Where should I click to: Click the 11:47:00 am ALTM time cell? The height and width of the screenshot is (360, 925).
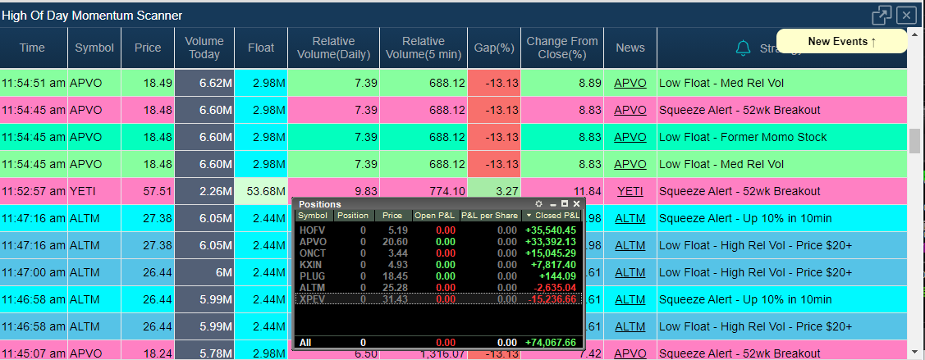pyautogui.click(x=34, y=273)
